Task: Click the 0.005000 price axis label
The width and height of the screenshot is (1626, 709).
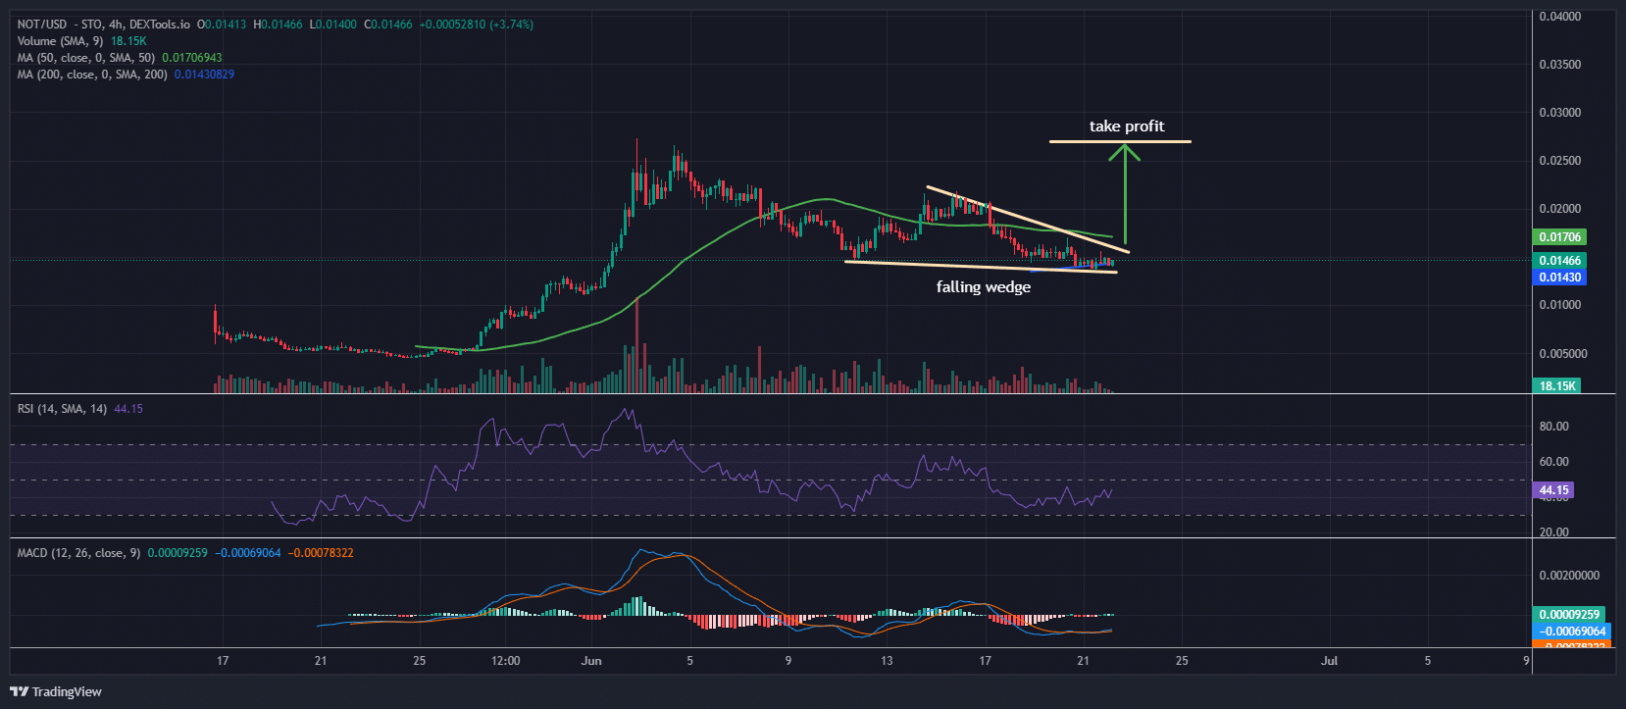Action: [1563, 354]
